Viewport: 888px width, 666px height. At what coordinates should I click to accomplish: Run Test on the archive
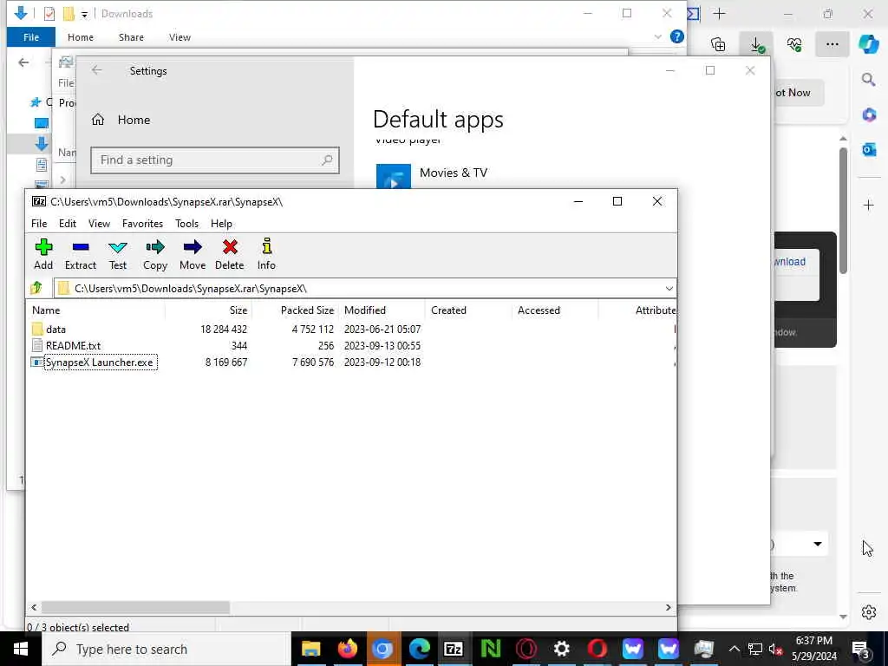[118, 254]
